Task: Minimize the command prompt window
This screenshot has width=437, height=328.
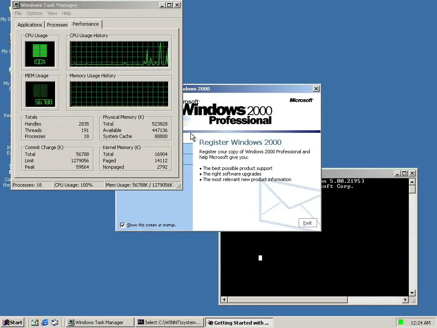Action: point(398,173)
